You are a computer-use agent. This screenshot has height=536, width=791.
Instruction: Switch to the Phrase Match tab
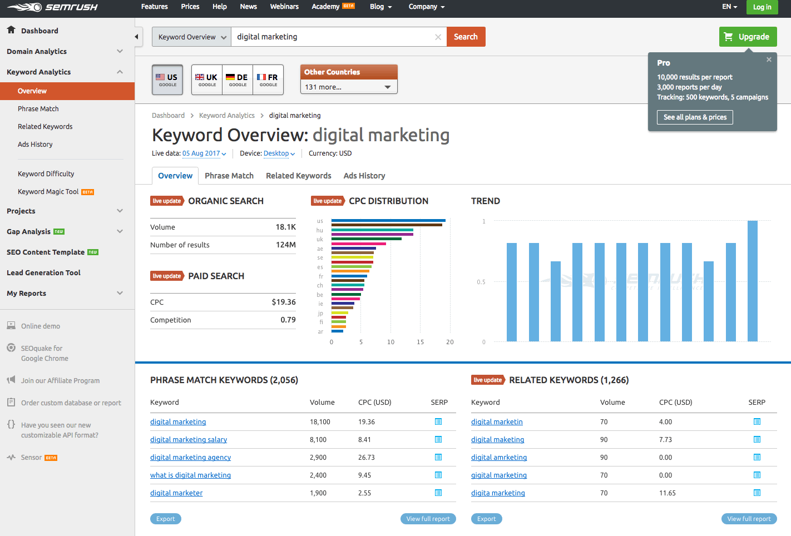pyautogui.click(x=229, y=176)
